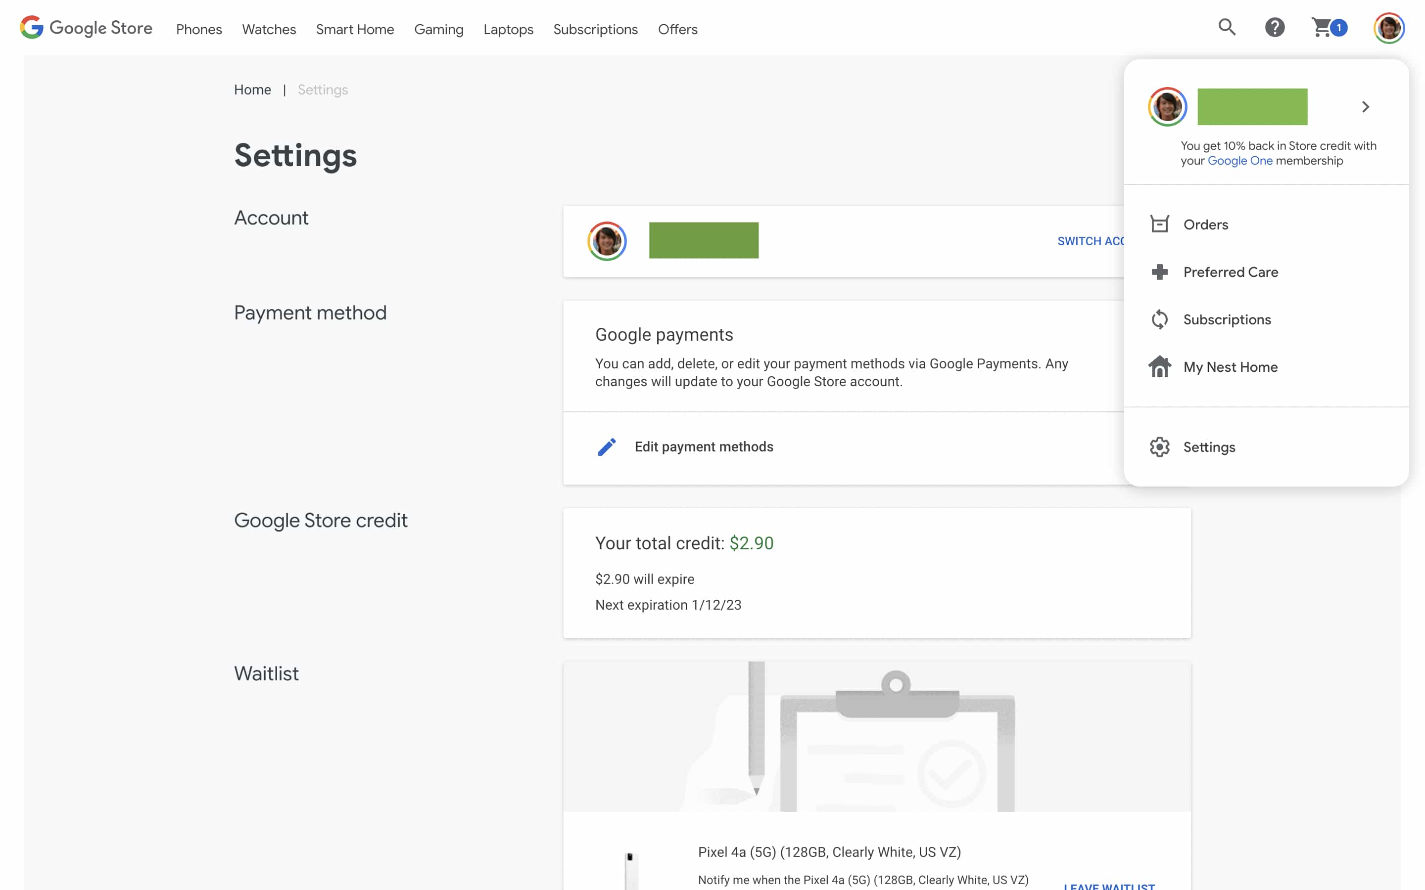This screenshot has height=890, width=1425.
Task: Open Subscriptions from the account menu
Action: tap(1227, 319)
